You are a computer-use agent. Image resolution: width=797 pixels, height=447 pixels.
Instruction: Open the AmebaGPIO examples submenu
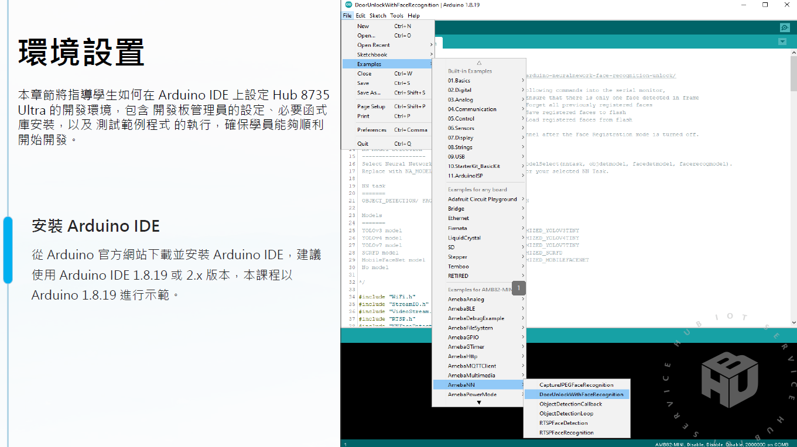479,337
